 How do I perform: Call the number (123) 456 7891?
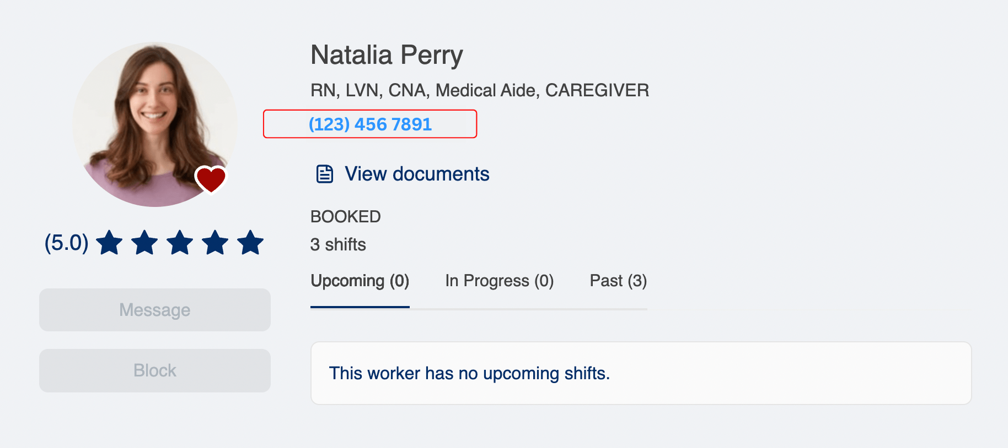click(370, 124)
